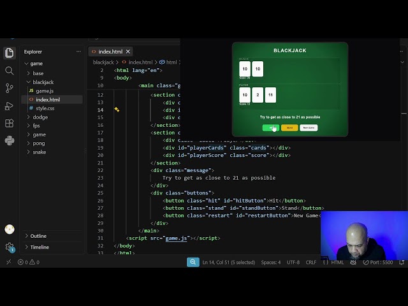408x306 pixels.
Task: Open style.css in the file tree
Action: click(45, 108)
